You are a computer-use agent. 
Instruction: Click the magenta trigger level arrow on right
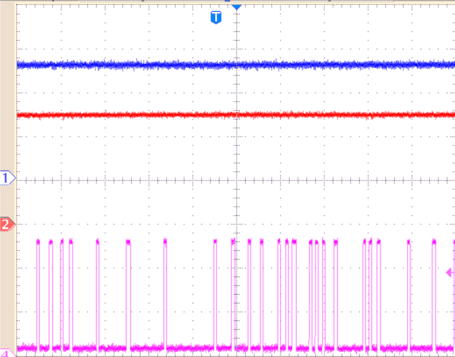(448, 273)
